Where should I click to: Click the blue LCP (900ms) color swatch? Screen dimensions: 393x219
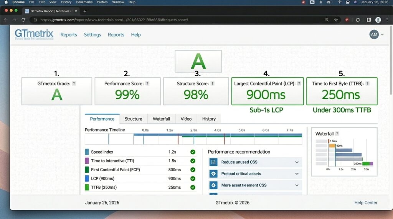(87, 178)
